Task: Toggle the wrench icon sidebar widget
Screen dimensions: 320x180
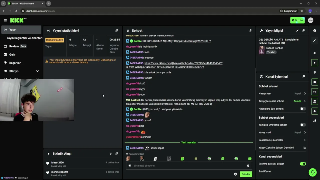Action: [314, 111]
